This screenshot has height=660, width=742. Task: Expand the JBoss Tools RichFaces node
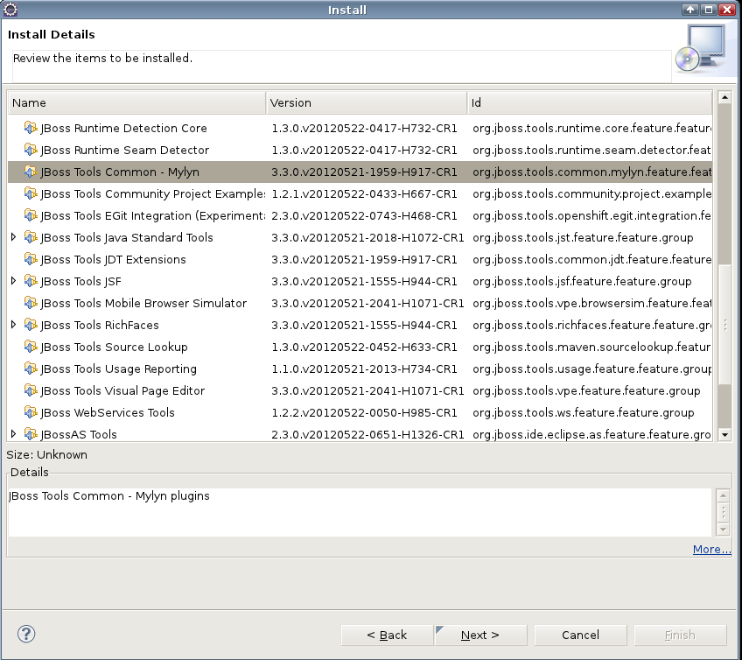[14, 325]
